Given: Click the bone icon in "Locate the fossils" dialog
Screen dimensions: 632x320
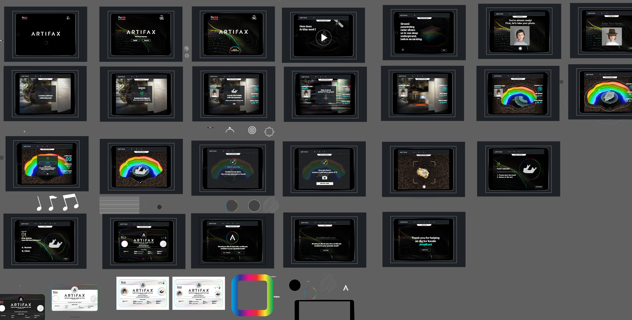Looking at the screenshot, I should point(234,91).
